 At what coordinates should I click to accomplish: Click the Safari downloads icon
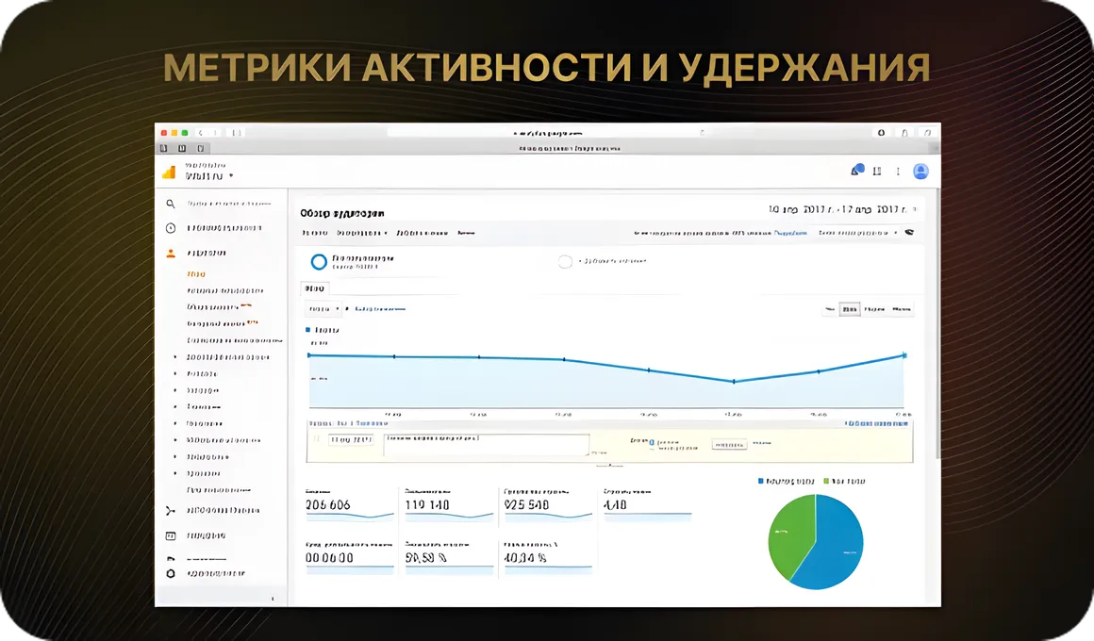881,133
